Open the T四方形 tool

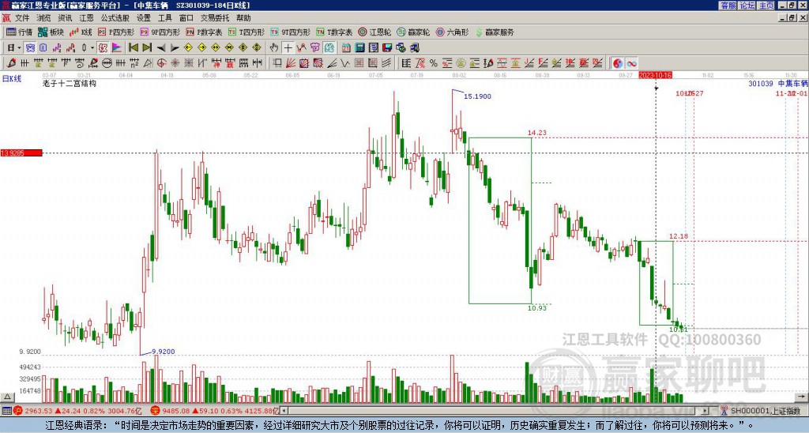tap(246, 32)
